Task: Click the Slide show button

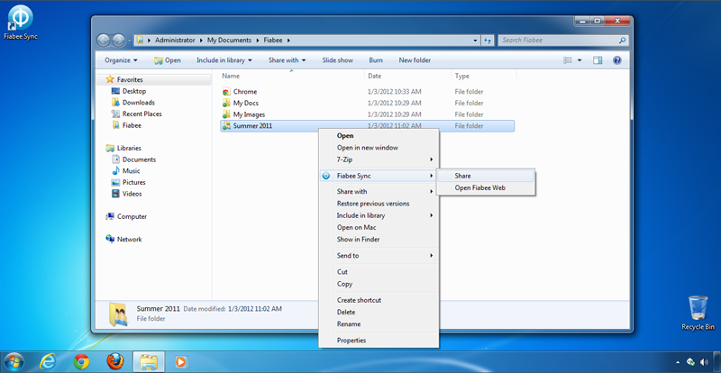Action: pos(337,60)
